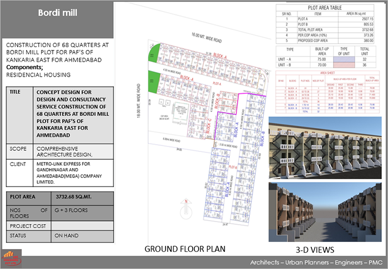Click the 'AREA SHEET' table heading
The height and width of the screenshot is (269, 388).
(327, 73)
